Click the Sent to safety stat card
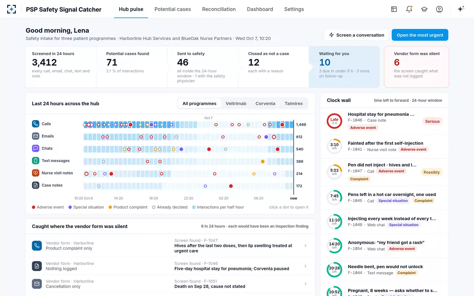Viewport: 474px width, 296px height. [203, 67]
